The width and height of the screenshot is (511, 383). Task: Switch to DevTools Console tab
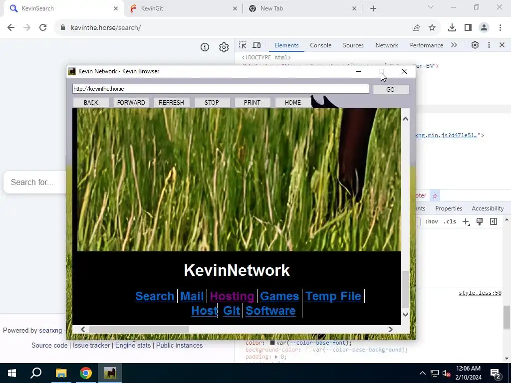[321, 45]
